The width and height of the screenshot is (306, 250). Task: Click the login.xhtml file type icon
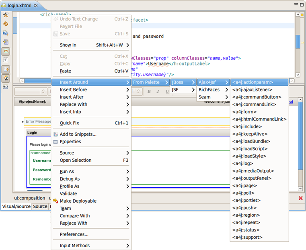(x=4, y=6)
